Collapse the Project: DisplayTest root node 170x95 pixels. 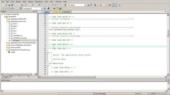2,14
